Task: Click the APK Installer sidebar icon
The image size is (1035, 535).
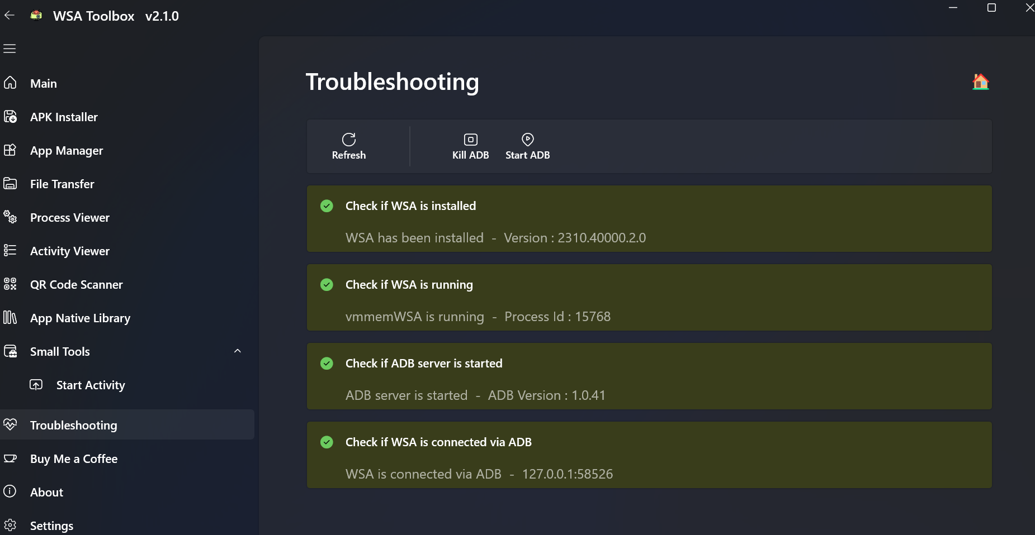Action: click(10, 117)
